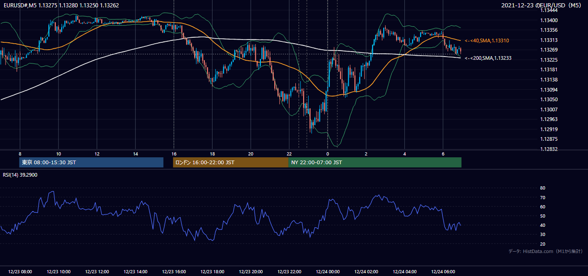
Task: Click price axis value 1.13225
Action: point(549,60)
